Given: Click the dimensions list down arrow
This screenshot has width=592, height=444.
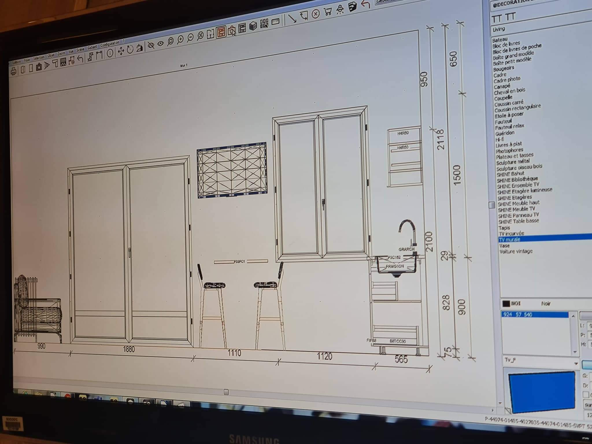Looking at the screenshot, I should (x=575, y=352).
